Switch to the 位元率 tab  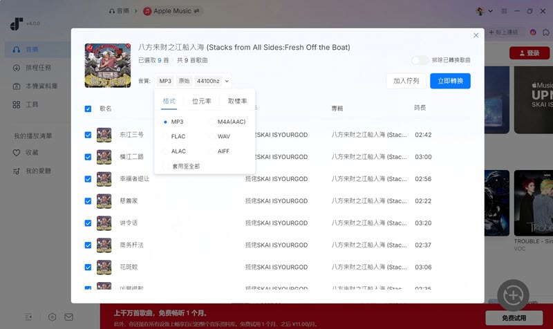click(201, 101)
